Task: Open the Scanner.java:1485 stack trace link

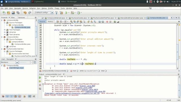Action: 84,88
